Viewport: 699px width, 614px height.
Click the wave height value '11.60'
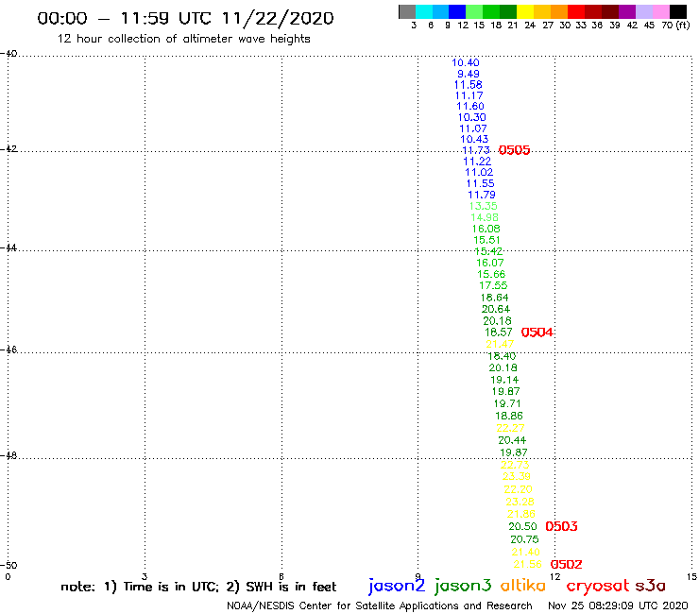pyautogui.click(x=470, y=106)
